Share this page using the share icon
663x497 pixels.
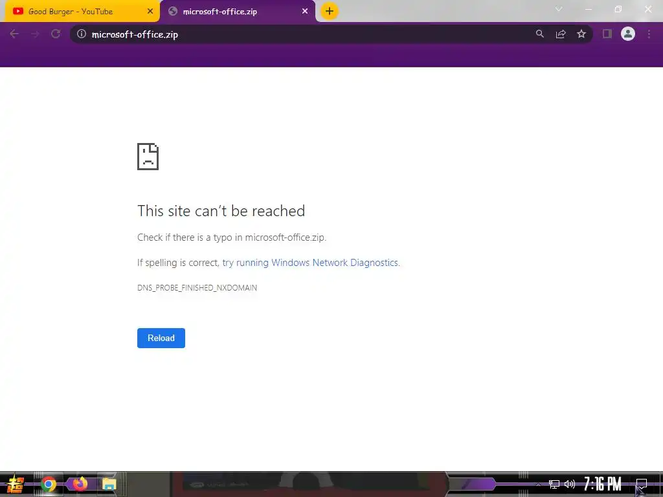561,34
